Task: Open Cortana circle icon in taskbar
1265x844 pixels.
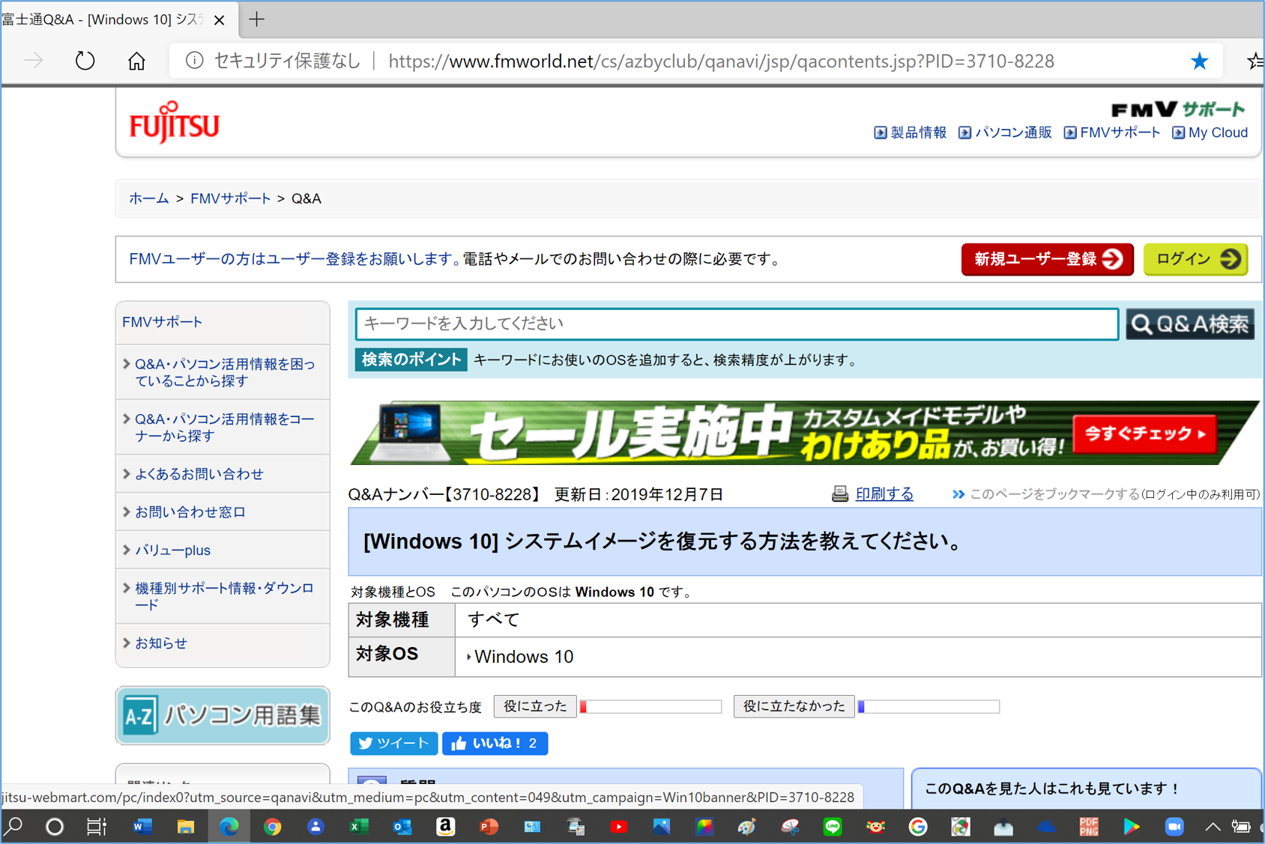Action: click(x=55, y=827)
